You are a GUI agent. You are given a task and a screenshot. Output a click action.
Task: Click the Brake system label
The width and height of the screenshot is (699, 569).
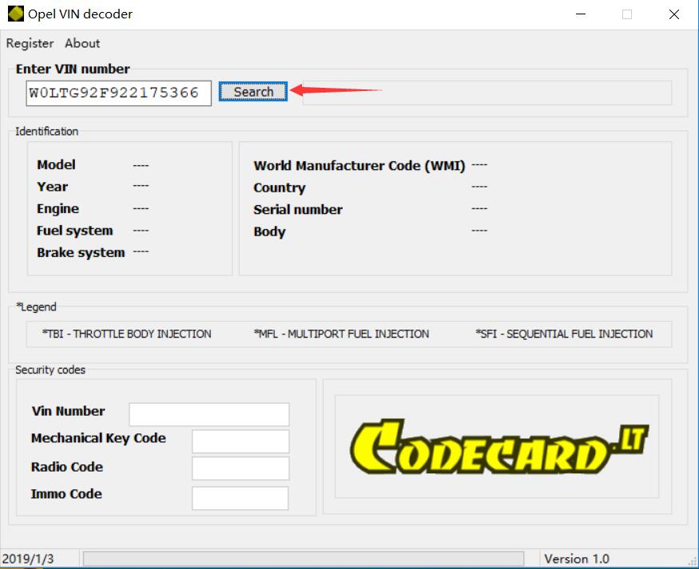coord(81,252)
